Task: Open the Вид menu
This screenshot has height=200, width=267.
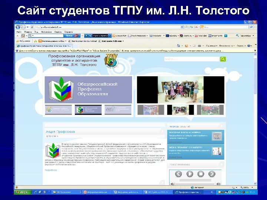Action: click(36, 32)
